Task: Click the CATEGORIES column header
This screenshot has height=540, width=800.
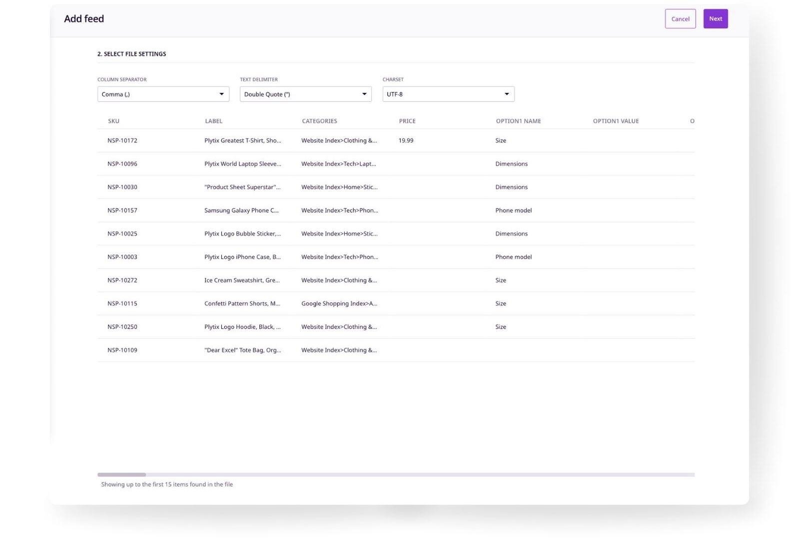Action: (x=319, y=121)
